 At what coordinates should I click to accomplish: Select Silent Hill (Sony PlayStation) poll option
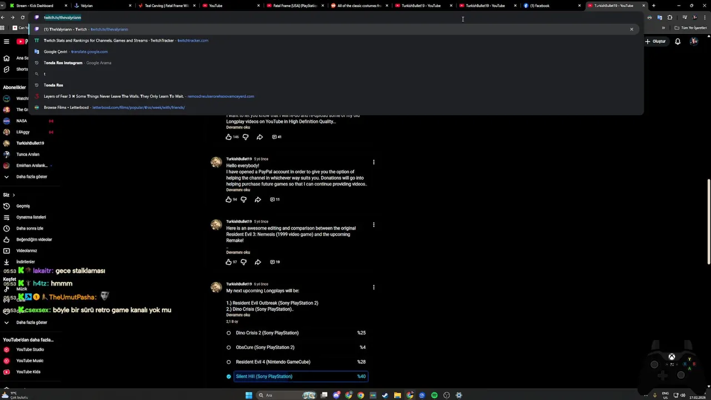[x=300, y=376]
